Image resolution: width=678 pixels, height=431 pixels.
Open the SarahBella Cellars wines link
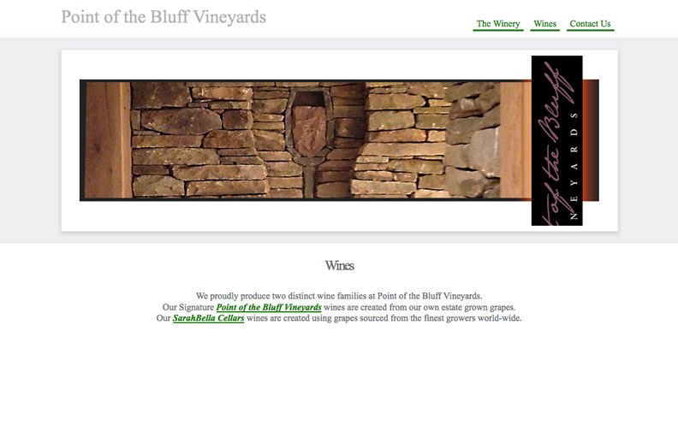coord(208,318)
